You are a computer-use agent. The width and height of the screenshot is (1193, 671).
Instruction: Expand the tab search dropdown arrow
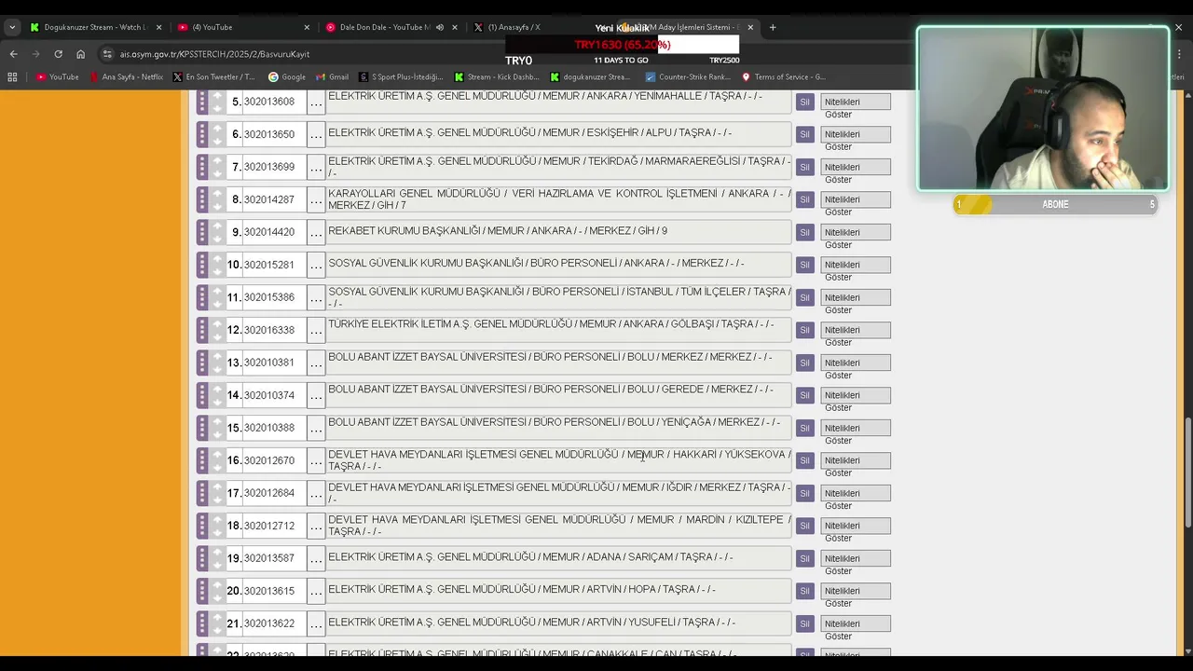click(x=12, y=27)
